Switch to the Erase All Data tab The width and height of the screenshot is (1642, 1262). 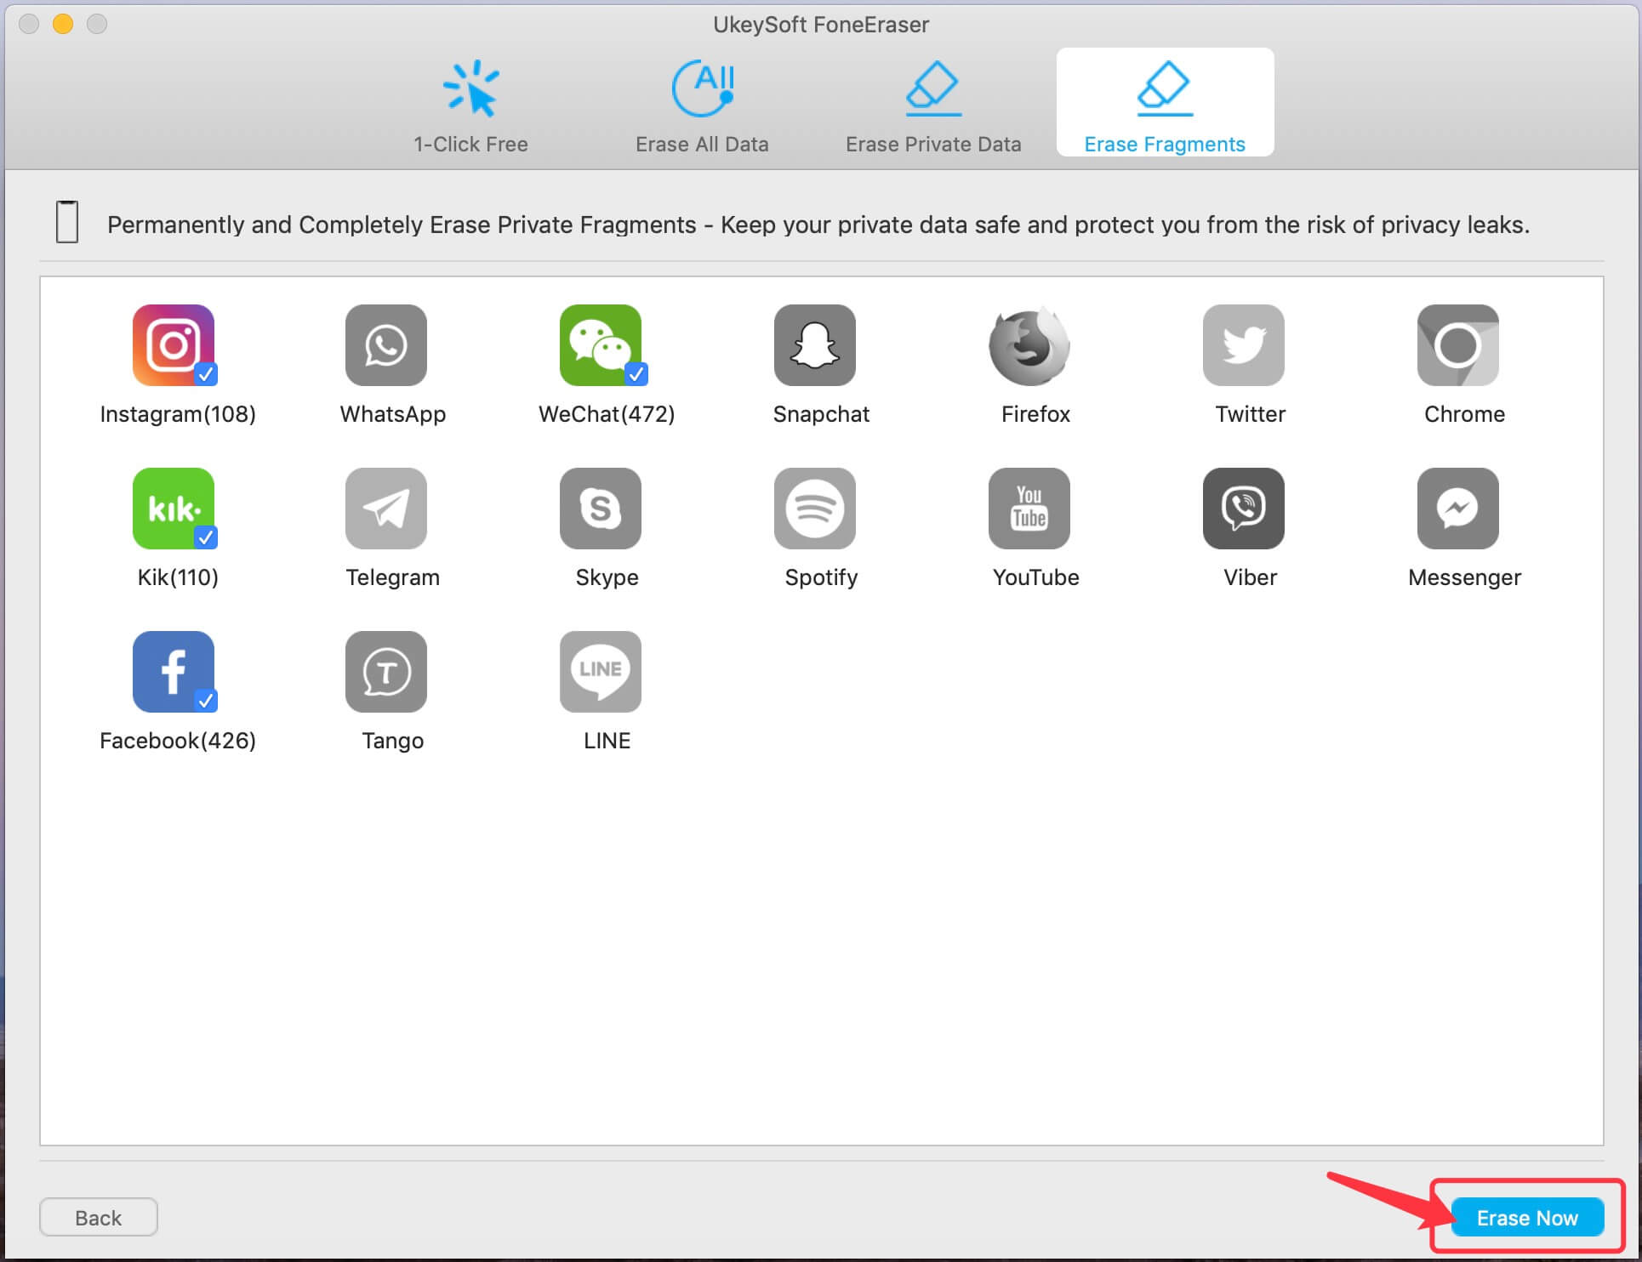(x=704, y=99)
